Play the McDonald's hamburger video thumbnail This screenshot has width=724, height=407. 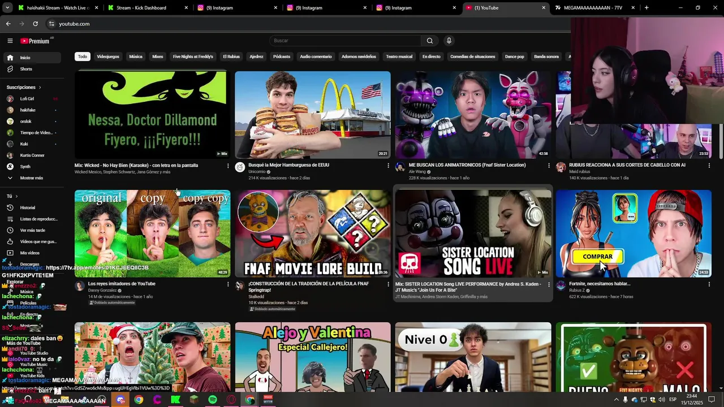tap(313, 115)
